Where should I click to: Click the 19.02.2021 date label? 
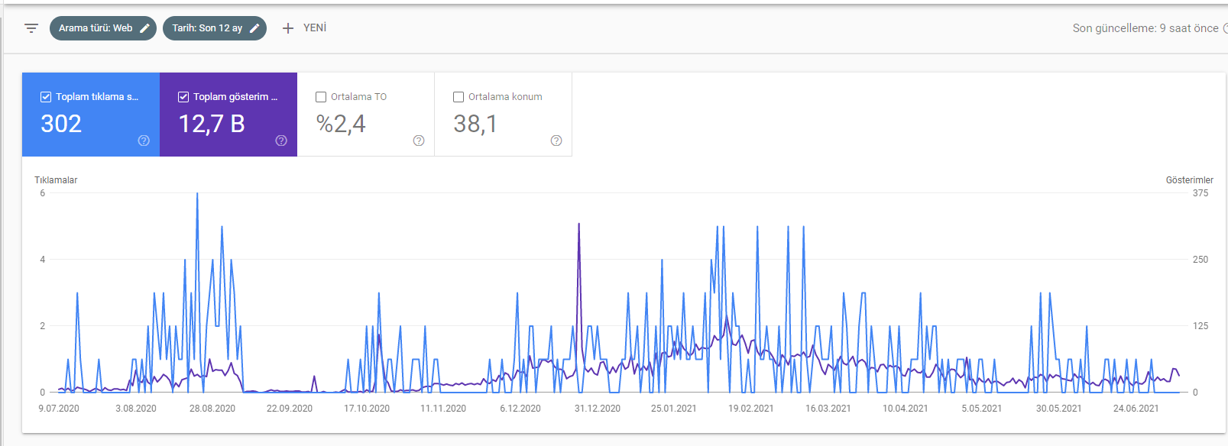(x=751, y=409)
